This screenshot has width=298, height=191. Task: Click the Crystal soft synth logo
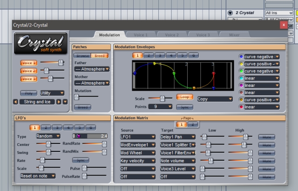41,43
